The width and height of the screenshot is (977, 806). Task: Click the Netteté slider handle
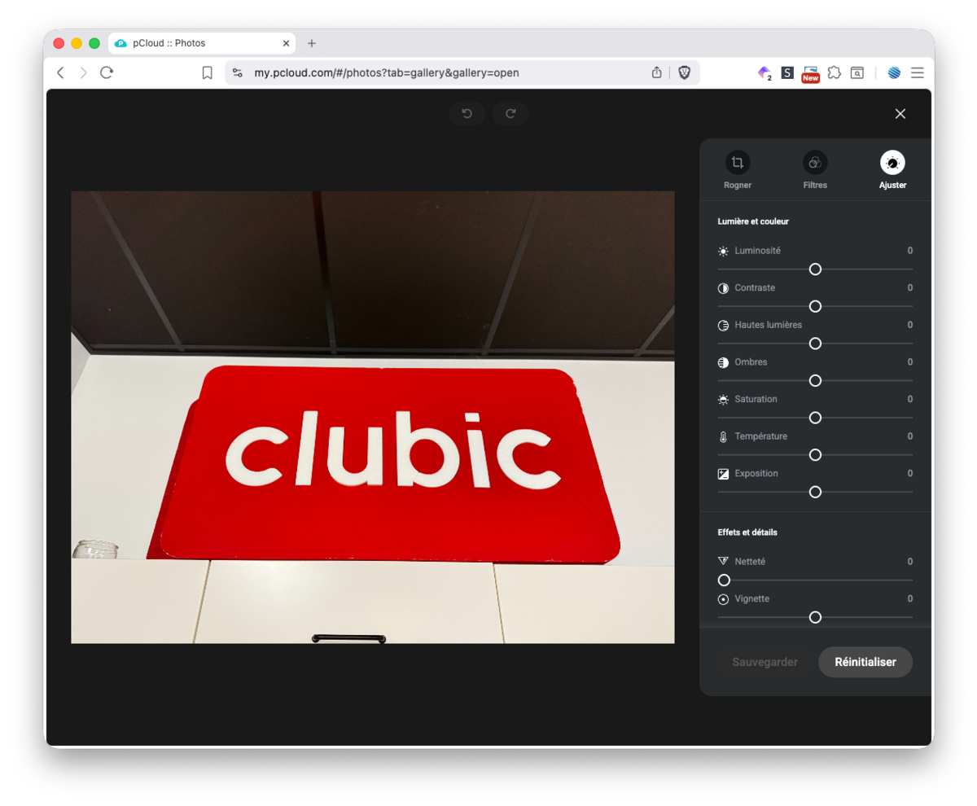[724, 580]
